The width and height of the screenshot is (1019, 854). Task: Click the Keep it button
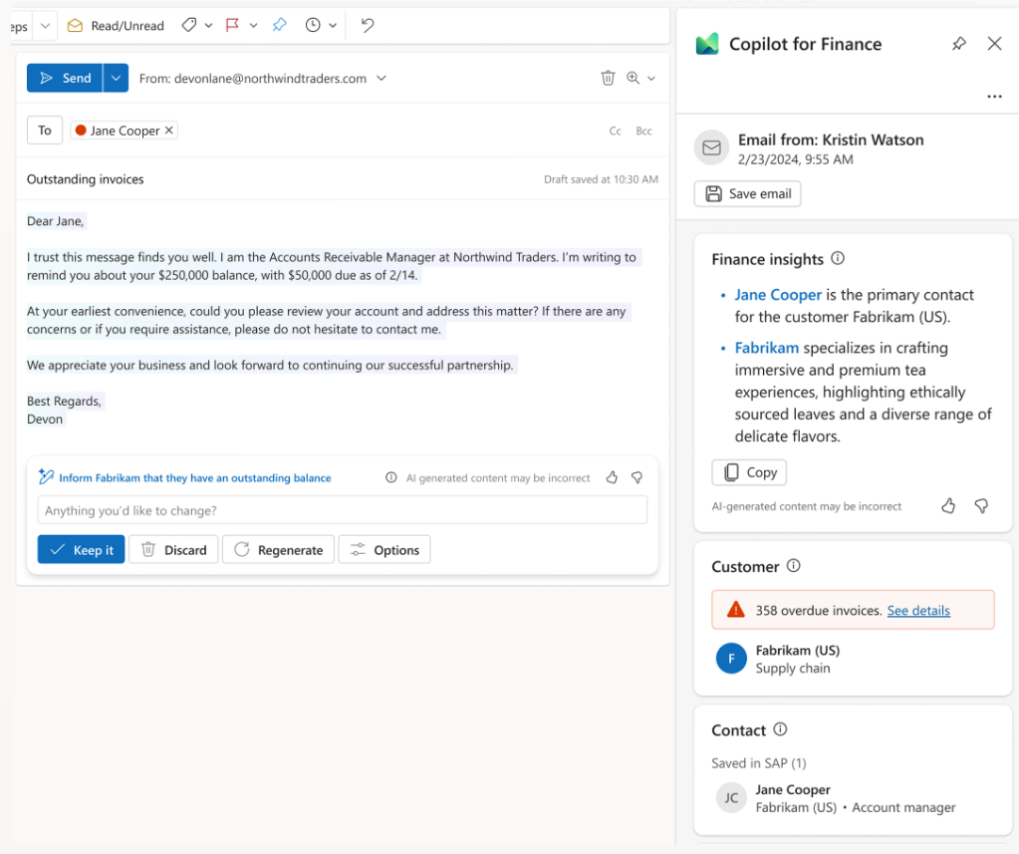pyautogui.click(x=82, y=550)
